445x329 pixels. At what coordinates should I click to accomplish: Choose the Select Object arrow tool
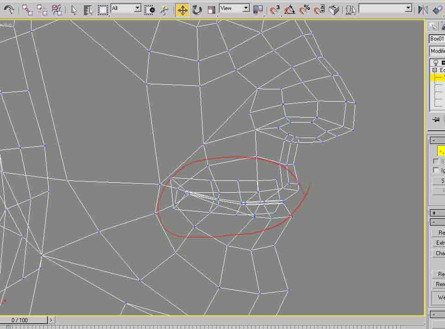(x=74, y=10)
